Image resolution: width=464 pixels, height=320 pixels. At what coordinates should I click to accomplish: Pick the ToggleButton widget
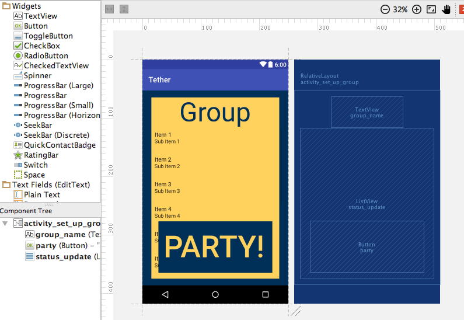[43, 36]
